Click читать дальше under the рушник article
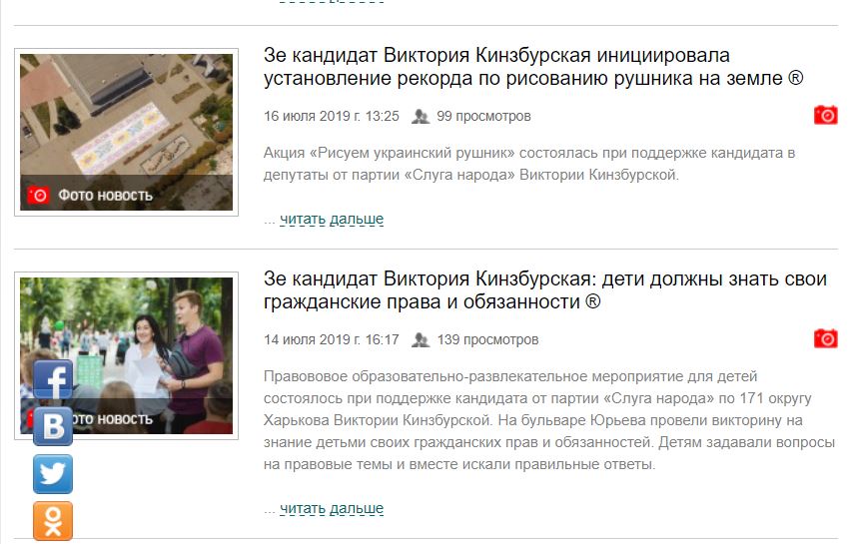The image size is (859, 544). tap(332, 219)
